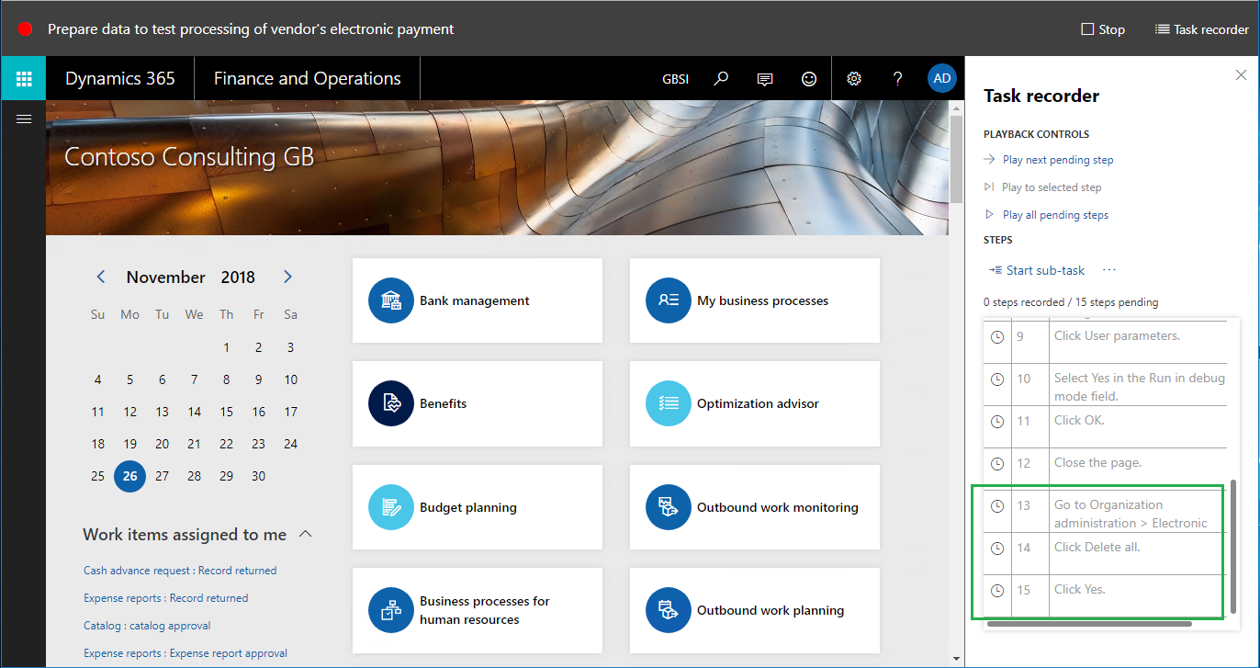
Task: Open Catalog catalog approval link
Action: pos(147,626)
